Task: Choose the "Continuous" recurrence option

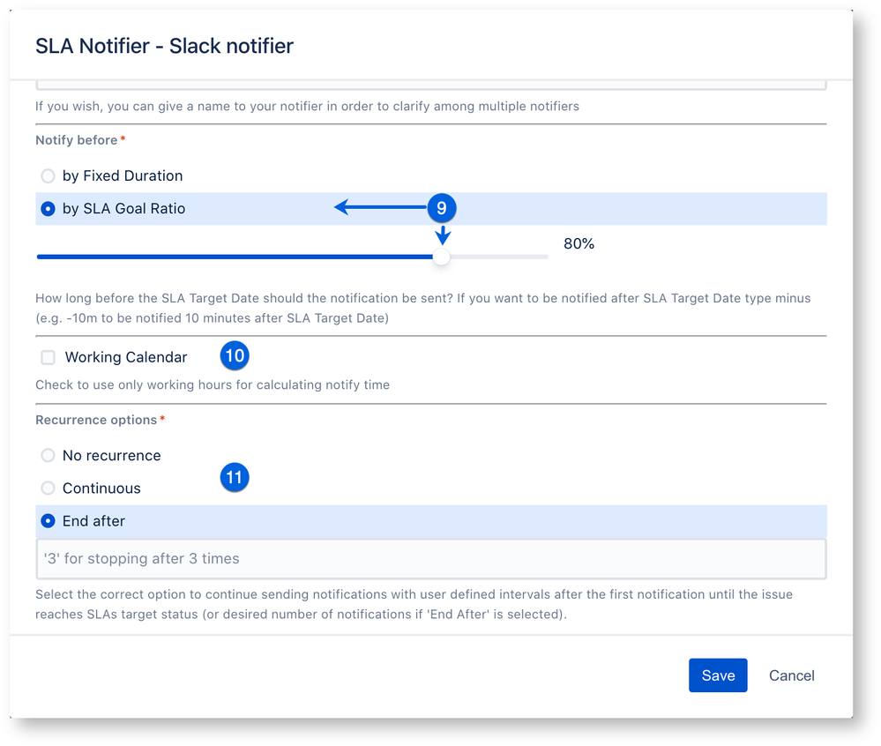Action: [x=49, y=488]
